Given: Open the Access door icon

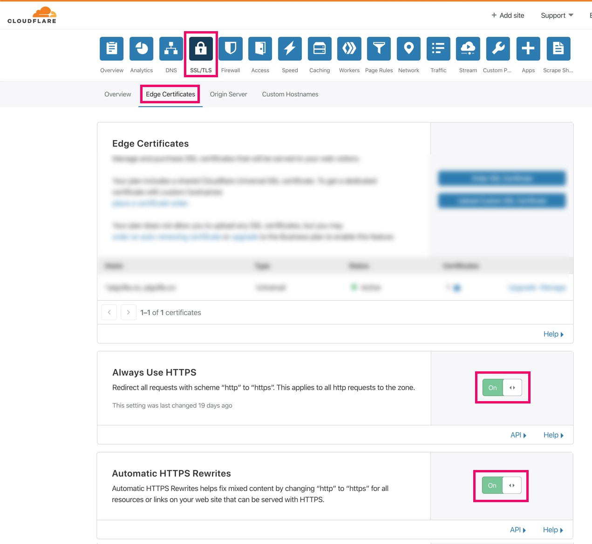Looking at the screenshot, I should 260,49.
